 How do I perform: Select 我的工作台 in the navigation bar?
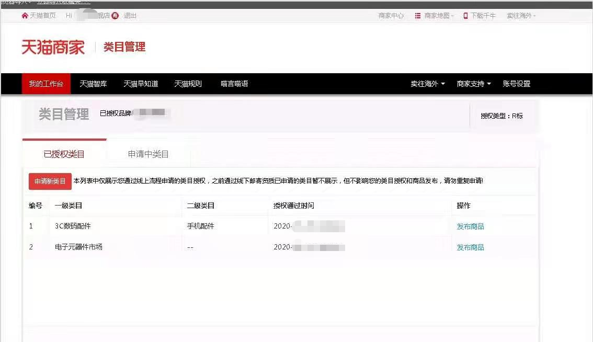coord(46,84)
